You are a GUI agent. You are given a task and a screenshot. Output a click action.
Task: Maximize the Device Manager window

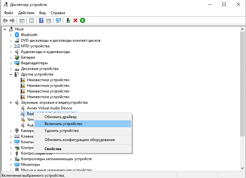pyautogui.click(x=224, y=4)
